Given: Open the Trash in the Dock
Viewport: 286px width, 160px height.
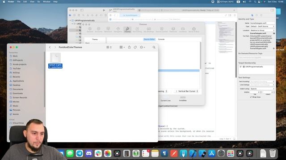Looking at the screenshot, I should [272, 153].
